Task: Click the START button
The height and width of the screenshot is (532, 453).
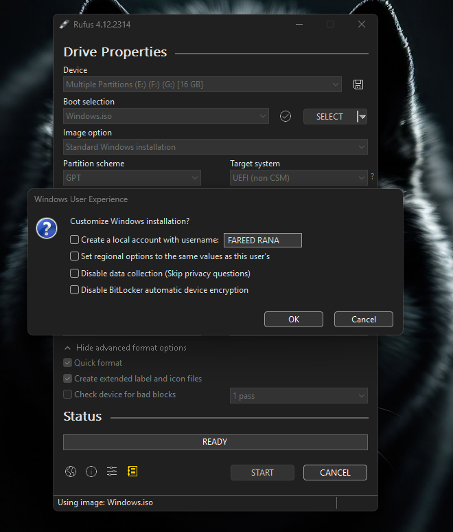Action: [262, 473]
